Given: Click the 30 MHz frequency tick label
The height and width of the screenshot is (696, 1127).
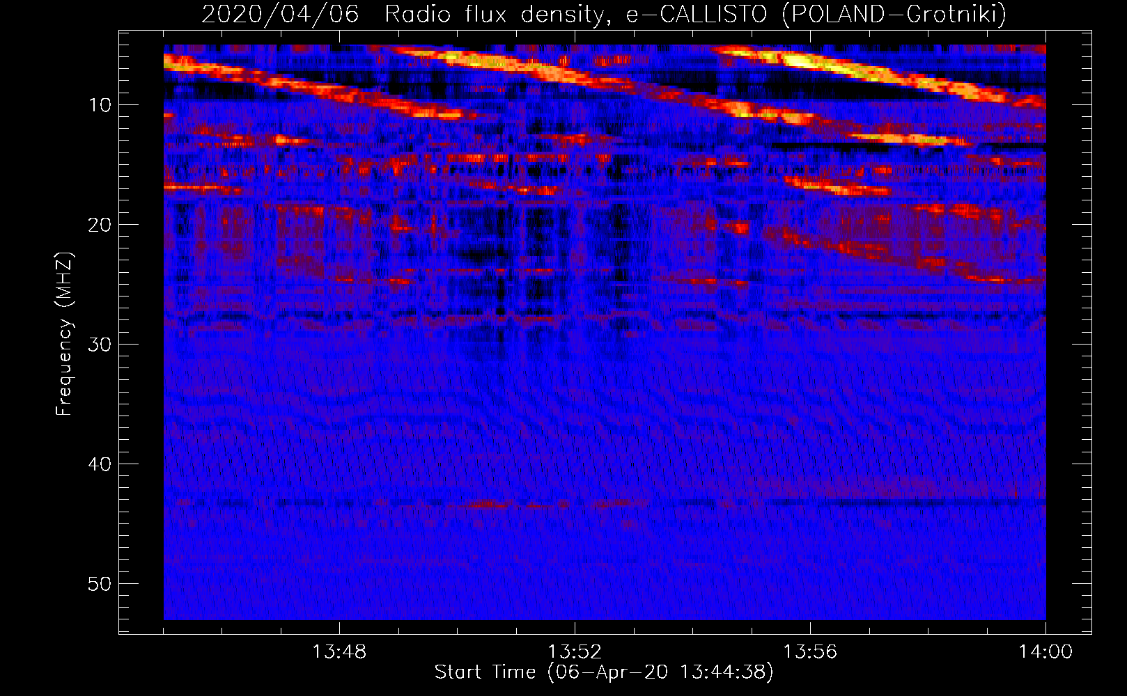Looking at the screenshot, I should pyautogui.click(x=100, y=345).
